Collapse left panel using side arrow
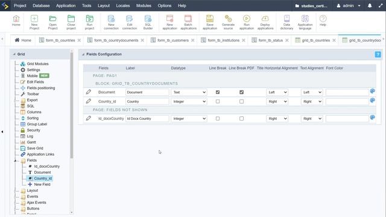386x217 pixels. pos(2,132)
